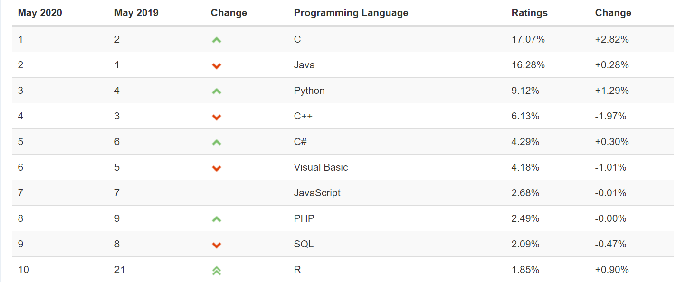Select the Visual Basic language name

321,167
